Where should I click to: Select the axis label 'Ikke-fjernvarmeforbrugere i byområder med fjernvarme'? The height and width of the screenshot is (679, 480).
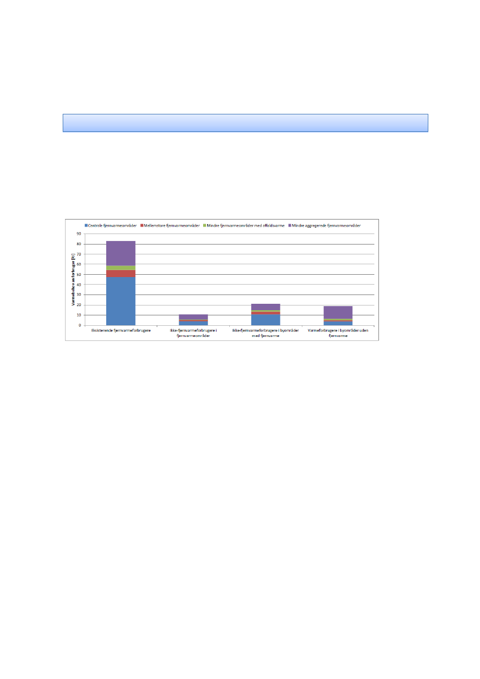pyautogui.click(x=266, y=333)
